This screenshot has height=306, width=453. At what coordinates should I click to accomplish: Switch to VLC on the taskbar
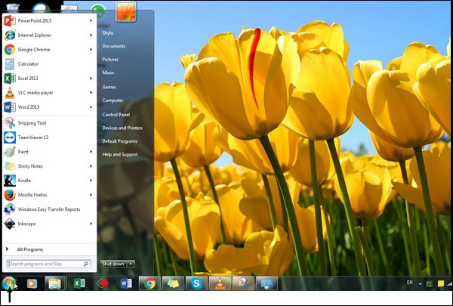pyautogui.click(x=220, y=283)
